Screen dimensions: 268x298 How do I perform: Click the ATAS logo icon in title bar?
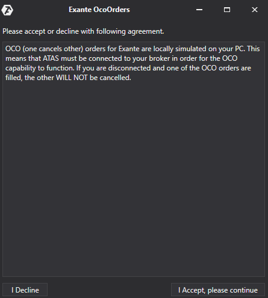pyautogui.click(x=7, y=10)
